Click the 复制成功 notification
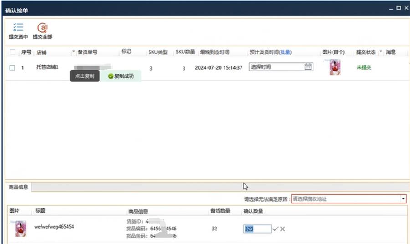The image size is (410, 244). tap(121, 76)
